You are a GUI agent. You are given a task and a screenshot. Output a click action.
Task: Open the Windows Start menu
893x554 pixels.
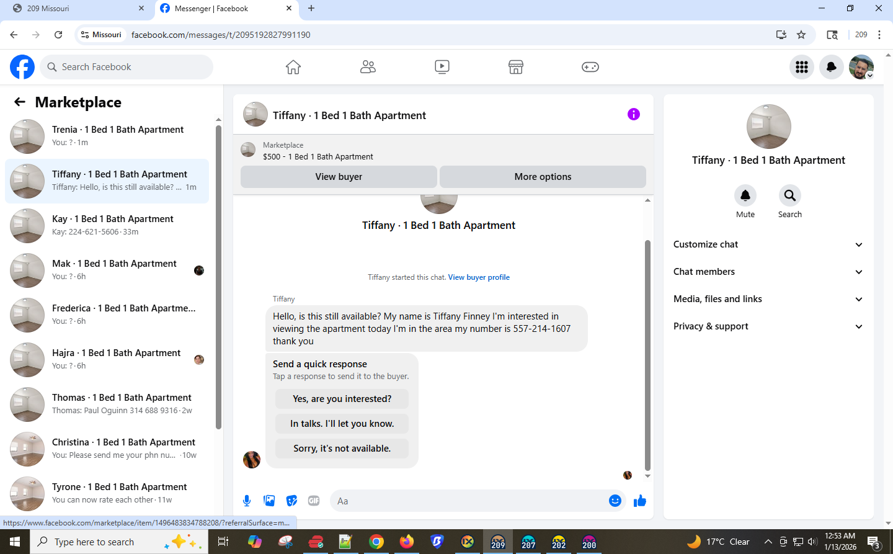(15, 542)
